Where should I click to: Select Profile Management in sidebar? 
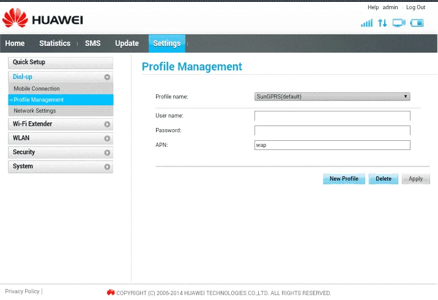click(x=61, y=100)
